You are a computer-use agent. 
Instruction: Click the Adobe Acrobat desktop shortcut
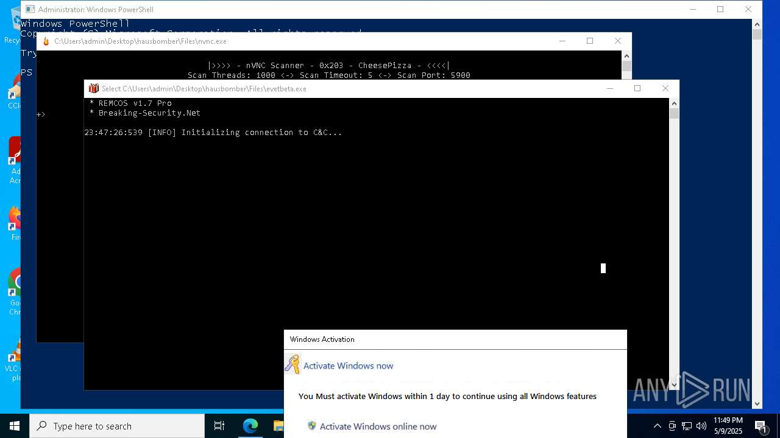point(15,160)
